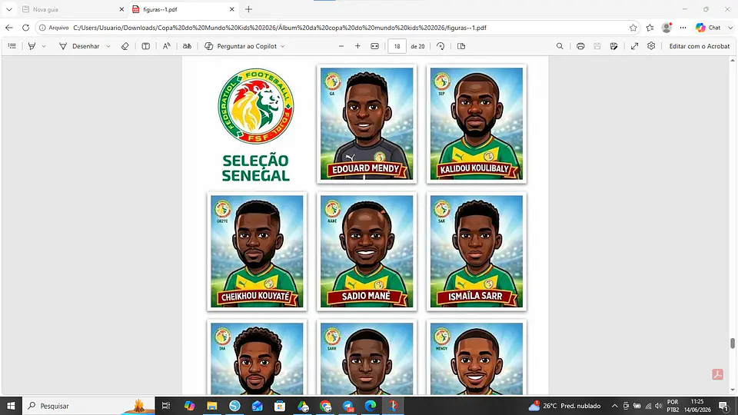Viewport: 738px width, 415px height.
Task: Open the notification center
Action: (723, 406)
